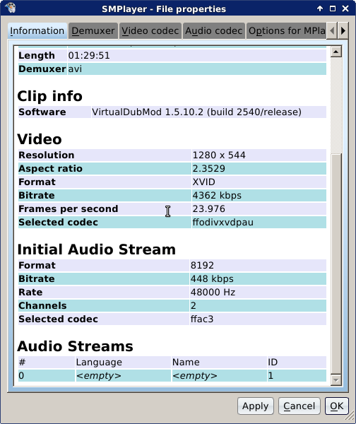Confirm with the OK button

click(336, 406)
